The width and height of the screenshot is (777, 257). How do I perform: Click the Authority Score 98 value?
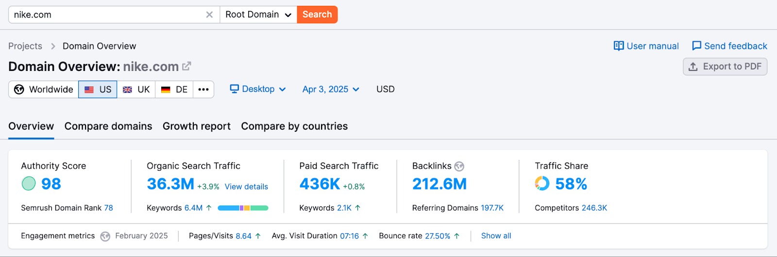click(51, 184)
